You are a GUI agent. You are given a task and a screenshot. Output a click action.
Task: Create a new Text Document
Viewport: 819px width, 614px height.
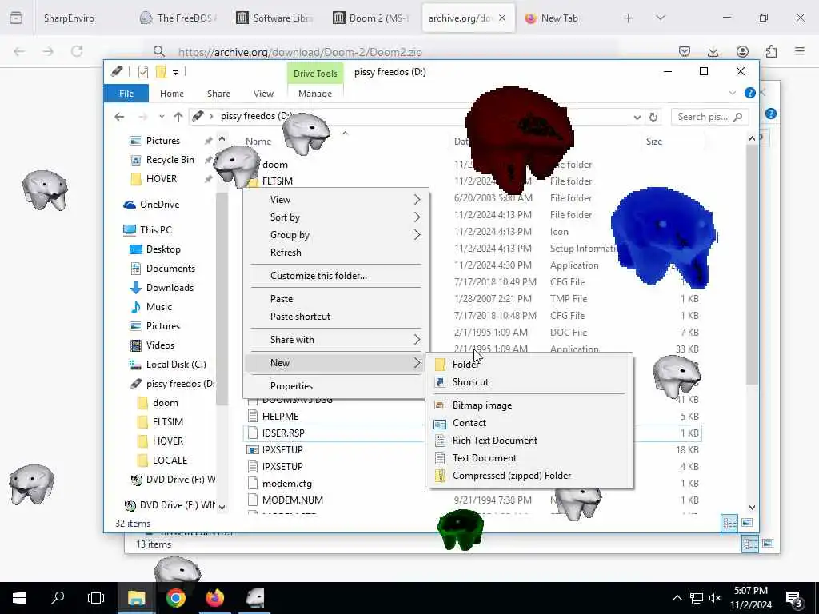tap(529, 458)
